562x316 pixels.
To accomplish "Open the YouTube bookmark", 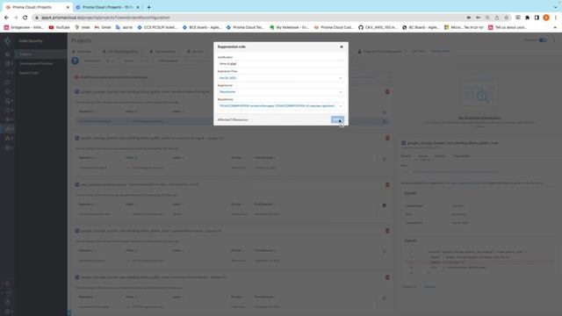I will coord(60,27).
